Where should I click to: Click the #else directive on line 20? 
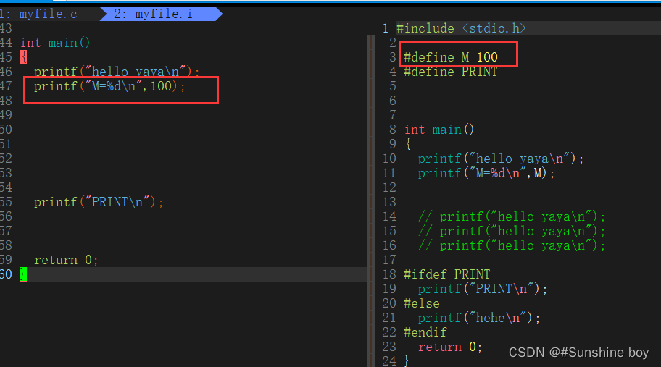coord(421,303)
